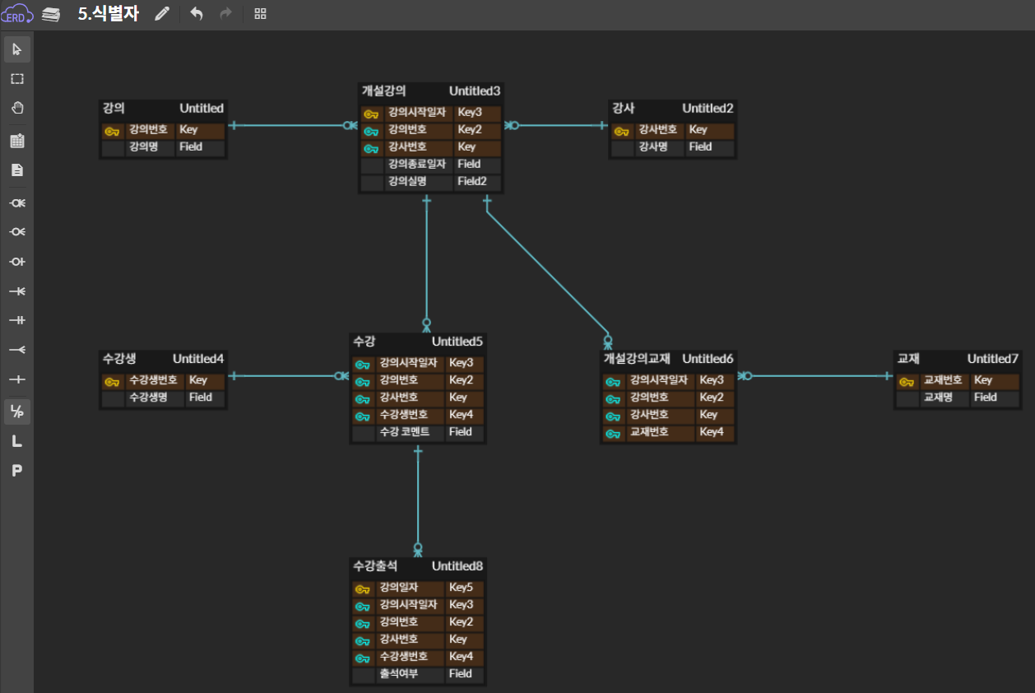Screen dimensions: 1035x693
Task: Select the zero-or-one relationship tool
Action: pos(17,262)
